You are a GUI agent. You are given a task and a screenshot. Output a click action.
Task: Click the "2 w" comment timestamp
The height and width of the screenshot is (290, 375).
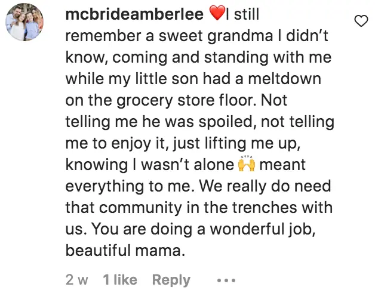click(77, 280)
